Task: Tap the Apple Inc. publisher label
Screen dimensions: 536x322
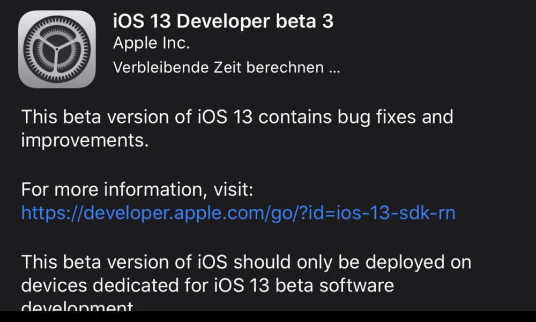Action: (152, 43)
